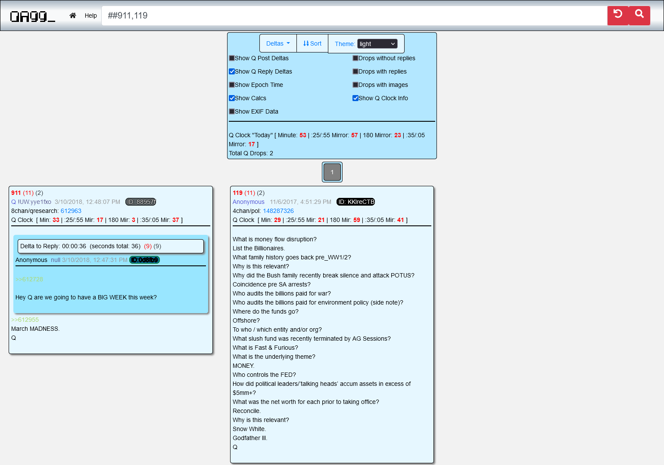Open the Theme selector dropdown

pos(377,44)
